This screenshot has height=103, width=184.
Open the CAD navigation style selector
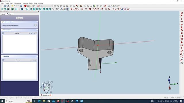[x=167, y=98]
